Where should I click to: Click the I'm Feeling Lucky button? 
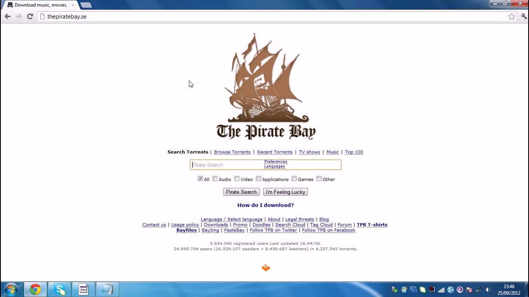tap(286, 192)
